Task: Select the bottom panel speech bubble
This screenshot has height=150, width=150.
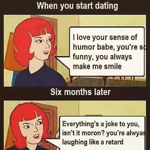Action: point(102,133)
